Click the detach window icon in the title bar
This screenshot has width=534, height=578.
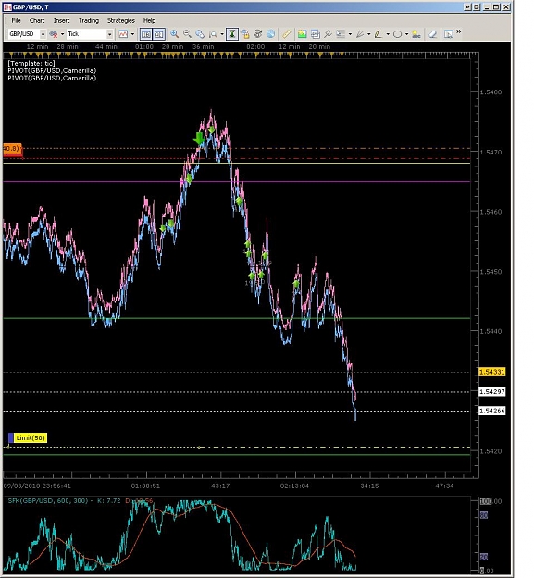[477, 7]
